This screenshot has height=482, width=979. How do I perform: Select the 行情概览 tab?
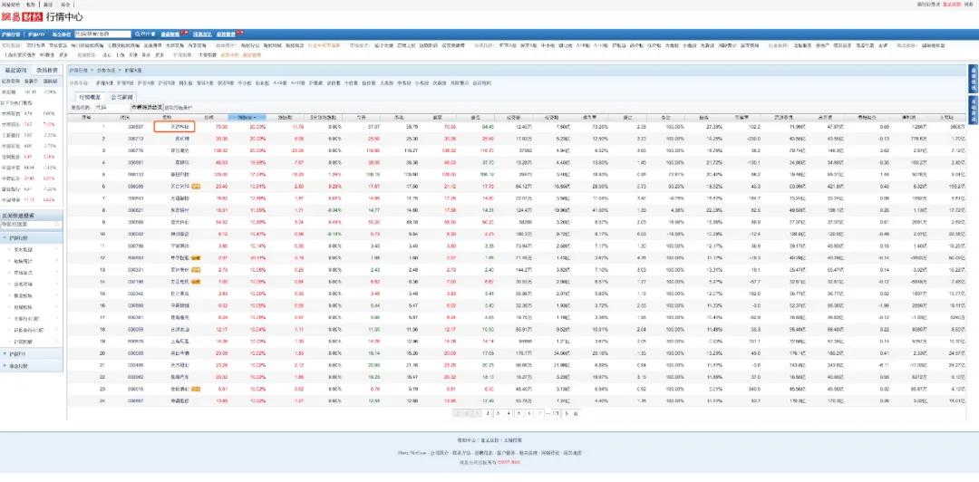click(x=90, y=98)
